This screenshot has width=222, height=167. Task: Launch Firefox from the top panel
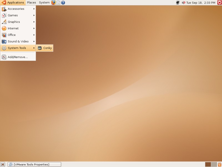pyautogui.click(x=53, y=3)
